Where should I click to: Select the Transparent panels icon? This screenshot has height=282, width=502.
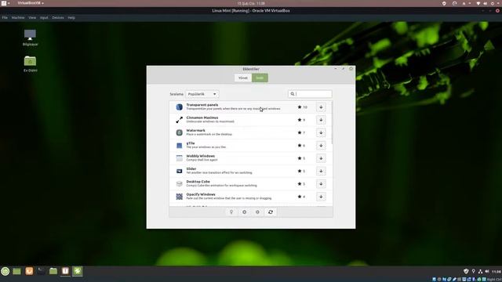pos(180,107)
